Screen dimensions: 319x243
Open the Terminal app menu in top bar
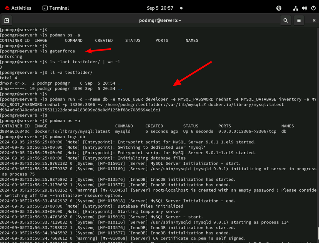56,8
